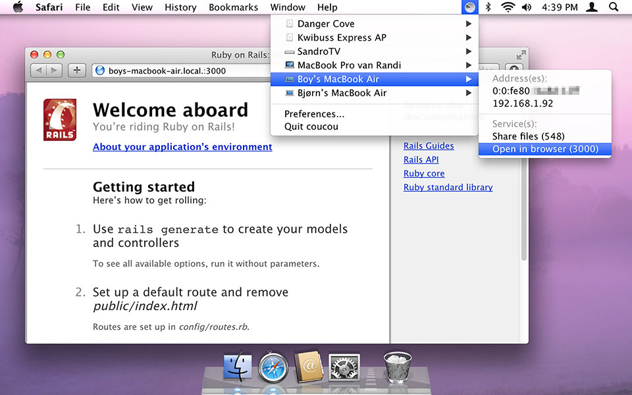Expand MacBook Pro van Randi arrow
Screen dimensions: 632x395
pos(468,65)
